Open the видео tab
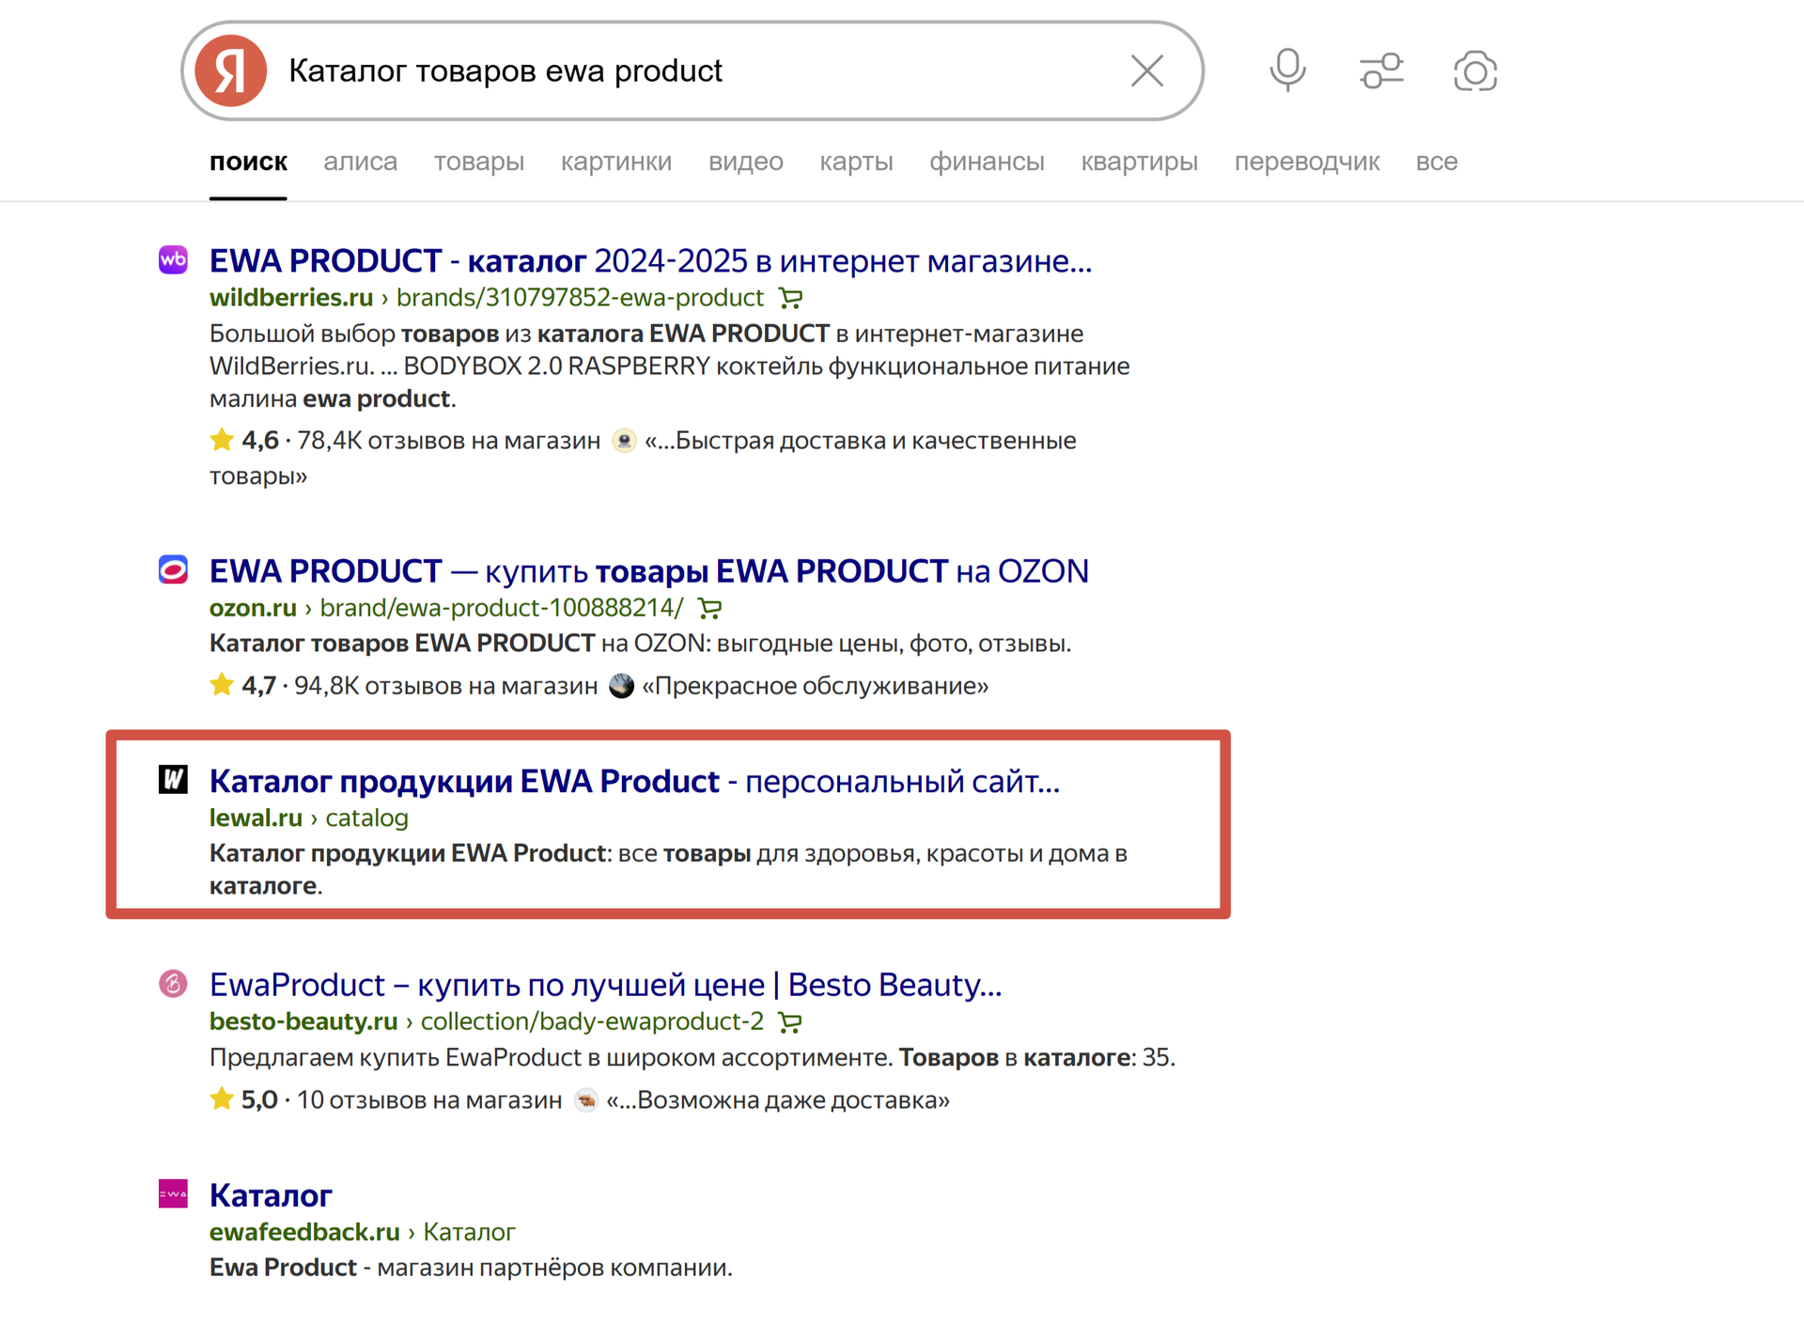 pos(746,162)
